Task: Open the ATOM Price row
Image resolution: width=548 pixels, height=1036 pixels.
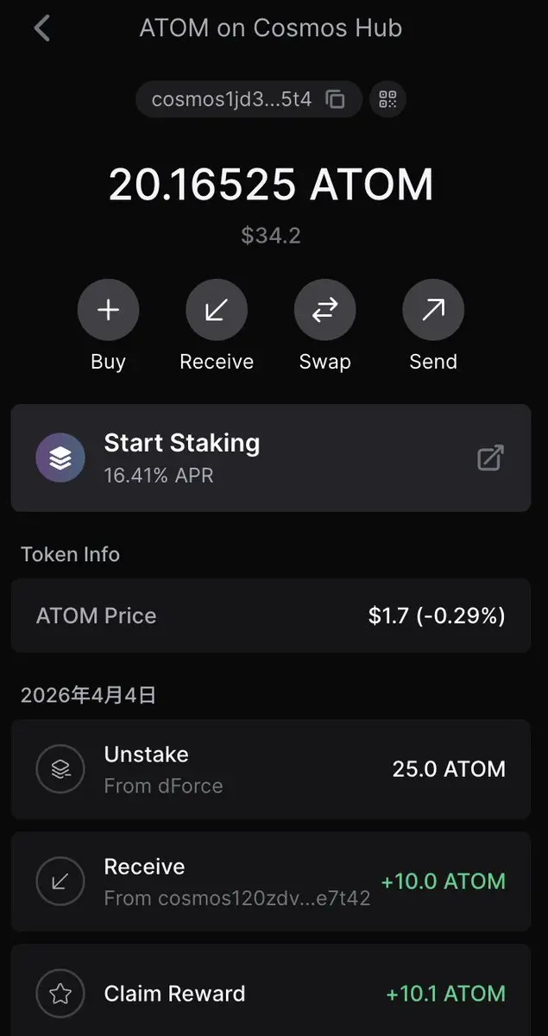Action: point(270,616)
